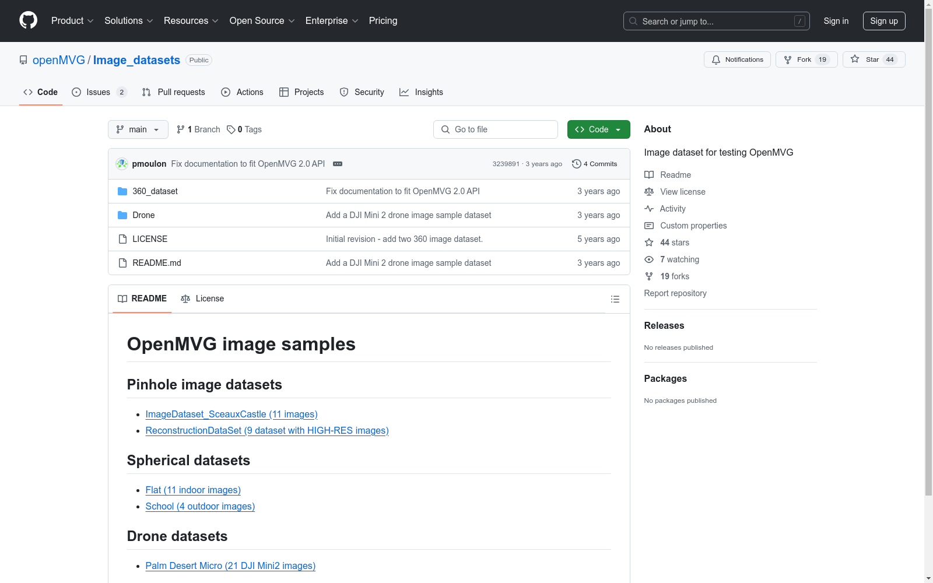Click the pmoulon avatar icon

(122, 164)
